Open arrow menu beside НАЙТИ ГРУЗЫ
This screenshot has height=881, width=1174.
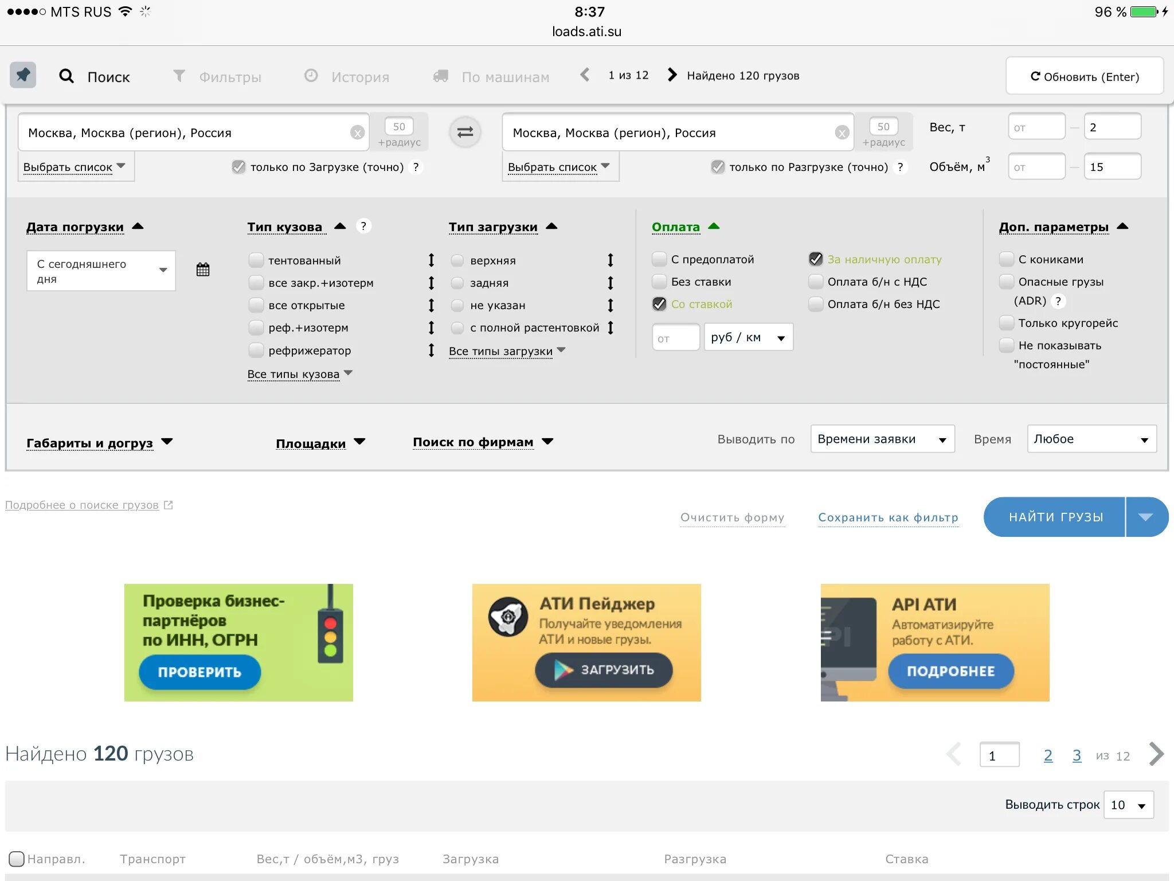pyautogui.click(x=1146, y=517)
